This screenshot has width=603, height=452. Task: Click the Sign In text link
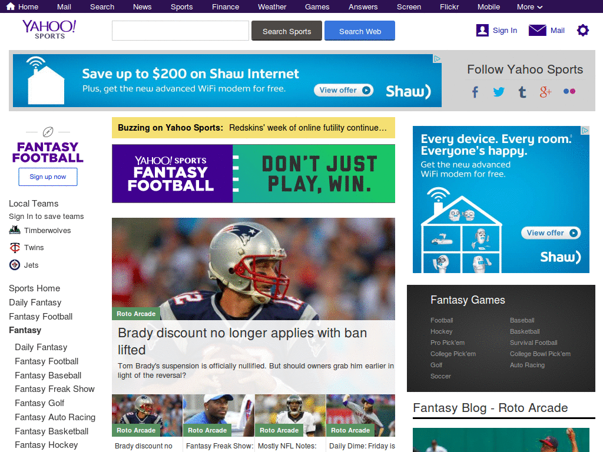pos(505,31)
